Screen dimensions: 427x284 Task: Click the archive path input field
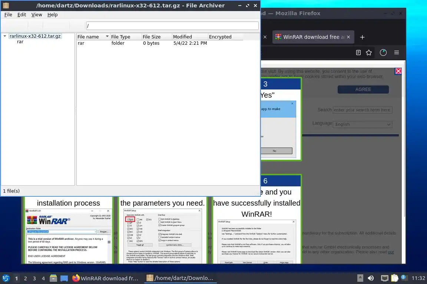172,26
